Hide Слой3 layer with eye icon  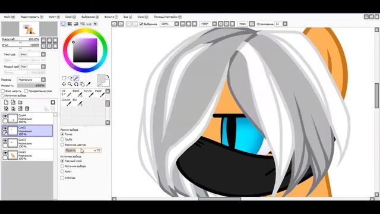click(x=5, y=140)
